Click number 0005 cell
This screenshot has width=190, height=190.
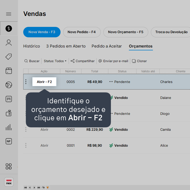[71, 82]
